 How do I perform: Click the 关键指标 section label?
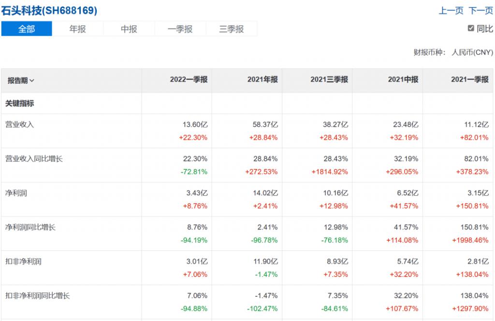point(19,103)
